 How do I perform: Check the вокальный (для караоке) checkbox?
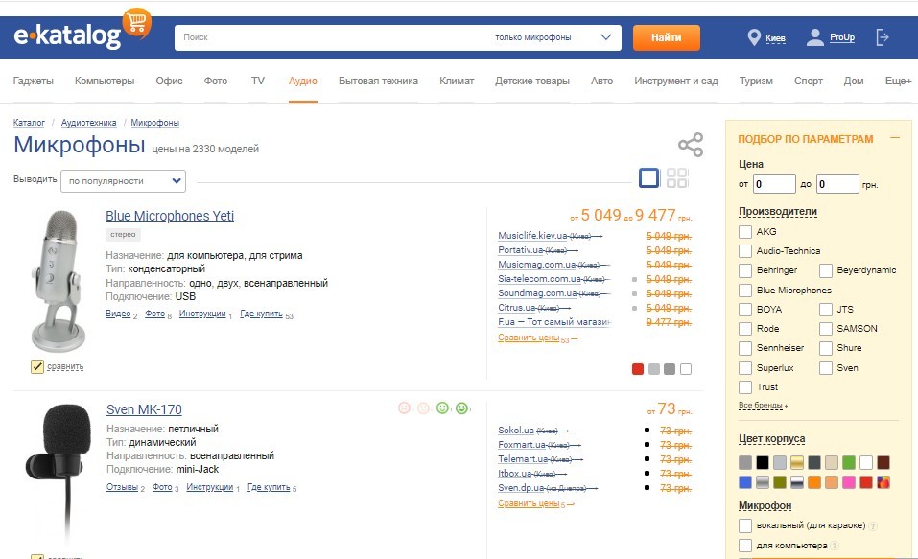pyautogui.click(x=744, y=525)
